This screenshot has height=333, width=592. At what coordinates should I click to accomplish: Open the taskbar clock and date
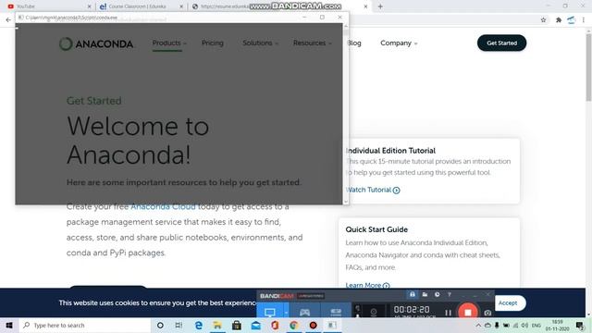[x=557, y=326]
